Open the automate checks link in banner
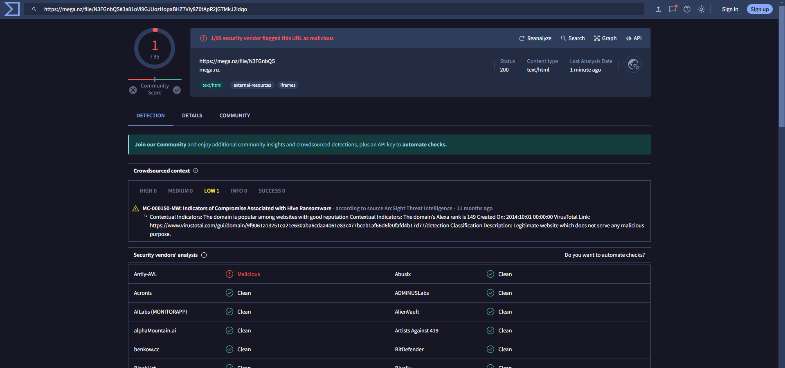 [424, 145]
